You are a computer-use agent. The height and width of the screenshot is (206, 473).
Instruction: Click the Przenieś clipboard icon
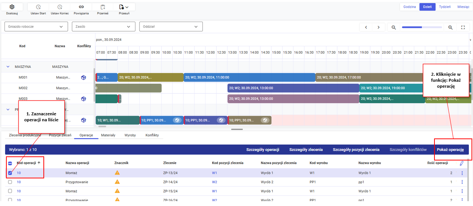(x=103, y=7)
